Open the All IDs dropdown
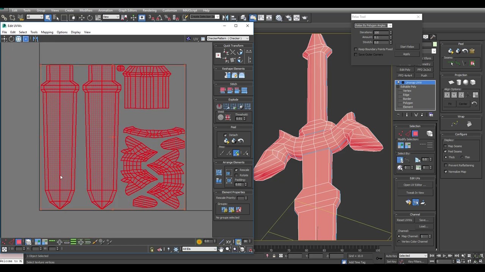The width and height of the screenshot is (485, 272). coord(199,249)
